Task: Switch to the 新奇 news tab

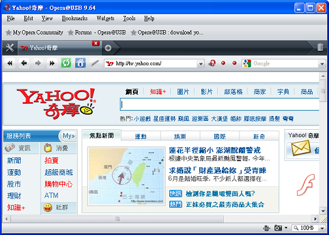Action: pyautogui.click(x=259, y=137)
